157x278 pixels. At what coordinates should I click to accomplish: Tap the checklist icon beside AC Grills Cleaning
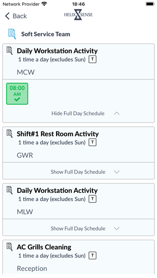(x=10, y=247)
